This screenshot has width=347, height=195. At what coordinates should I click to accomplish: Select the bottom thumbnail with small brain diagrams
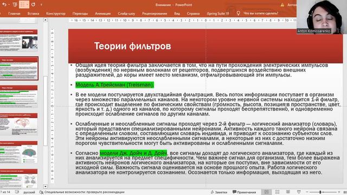[x=19, y=179]
